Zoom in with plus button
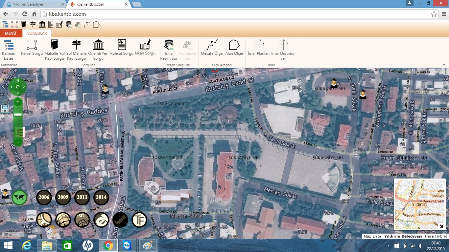This screenshot has height=252, width=449. [x=18, y=102]
